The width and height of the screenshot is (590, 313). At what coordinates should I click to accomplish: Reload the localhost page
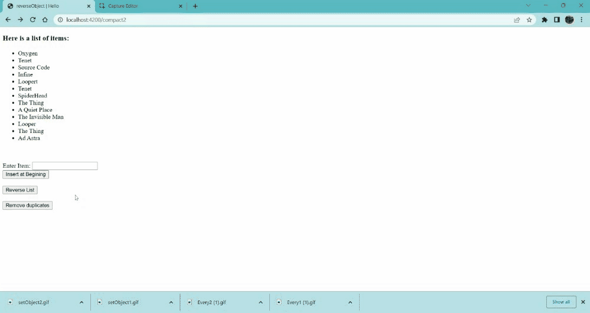click(x=32, y=19)
